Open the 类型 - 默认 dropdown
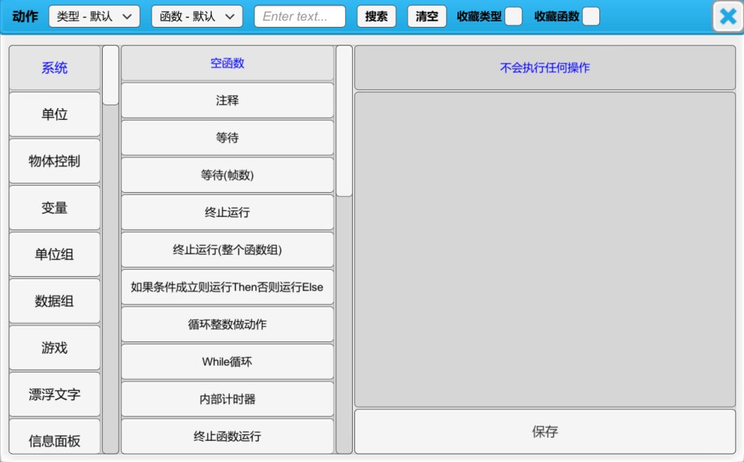 tap(94, 17)
